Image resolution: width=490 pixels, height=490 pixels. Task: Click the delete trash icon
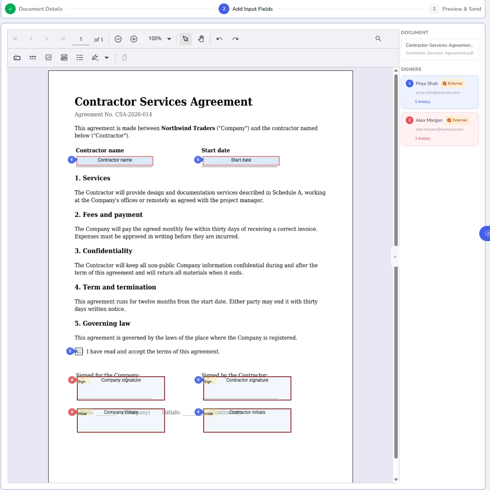[124, 57]
